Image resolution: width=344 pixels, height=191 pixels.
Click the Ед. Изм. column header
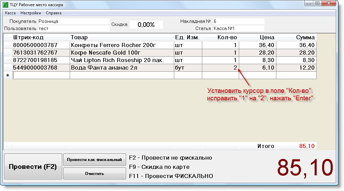click(x=188, y=38)
